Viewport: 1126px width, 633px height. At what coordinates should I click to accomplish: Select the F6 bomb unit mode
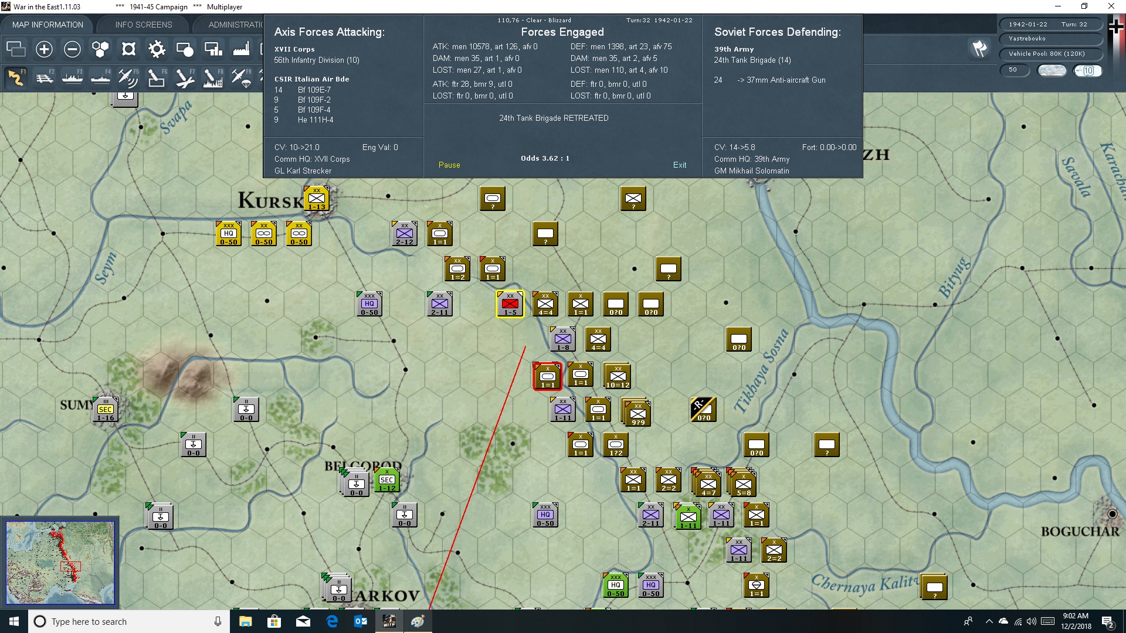(157, 77)
